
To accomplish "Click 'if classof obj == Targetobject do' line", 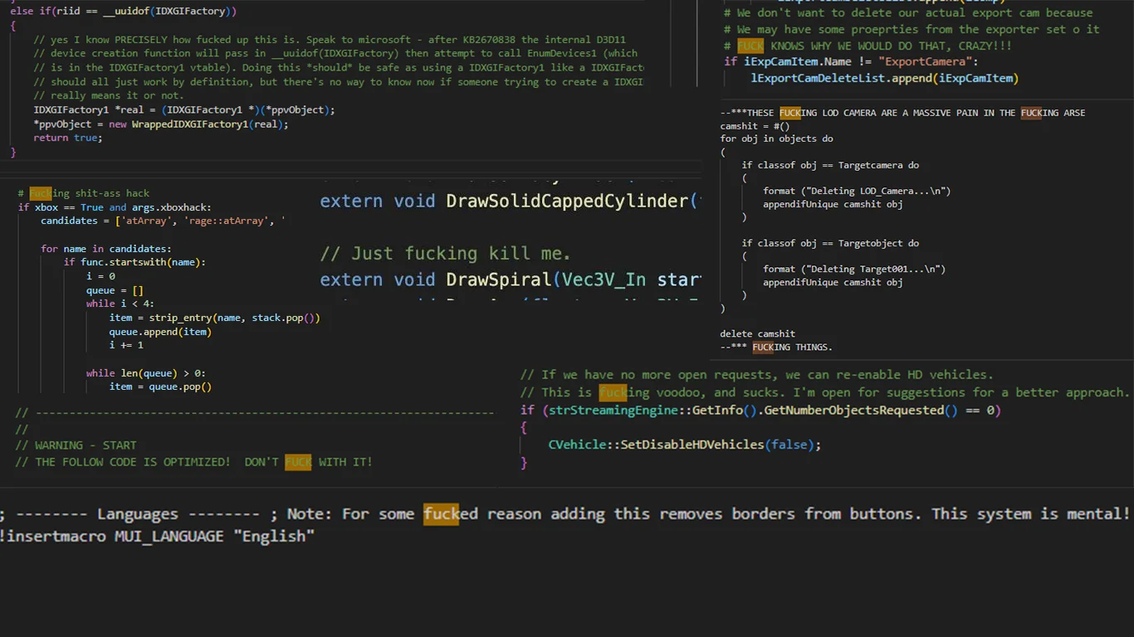I will 830,244.
